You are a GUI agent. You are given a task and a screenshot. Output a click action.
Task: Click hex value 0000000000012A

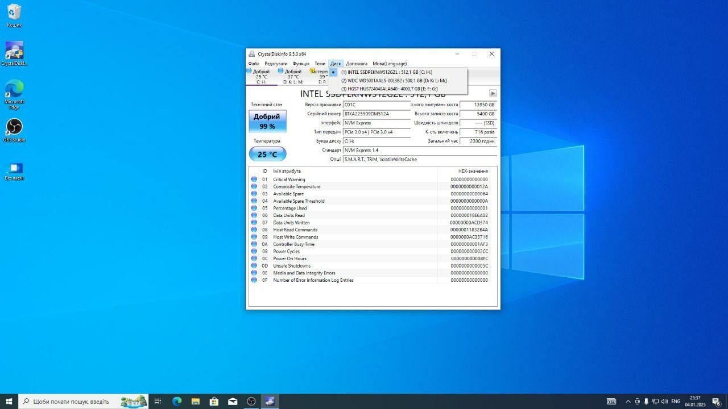[x=469, y=186]
